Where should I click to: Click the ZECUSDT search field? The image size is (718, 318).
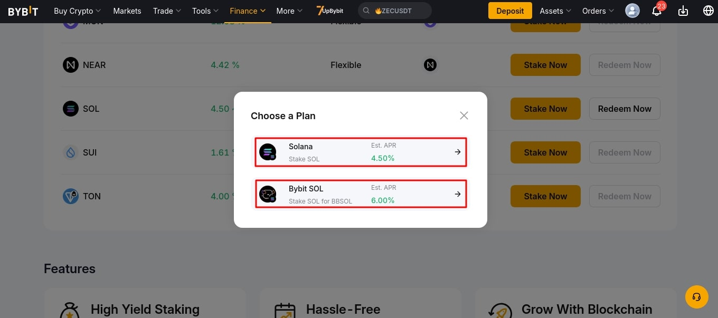coord(395,11)
